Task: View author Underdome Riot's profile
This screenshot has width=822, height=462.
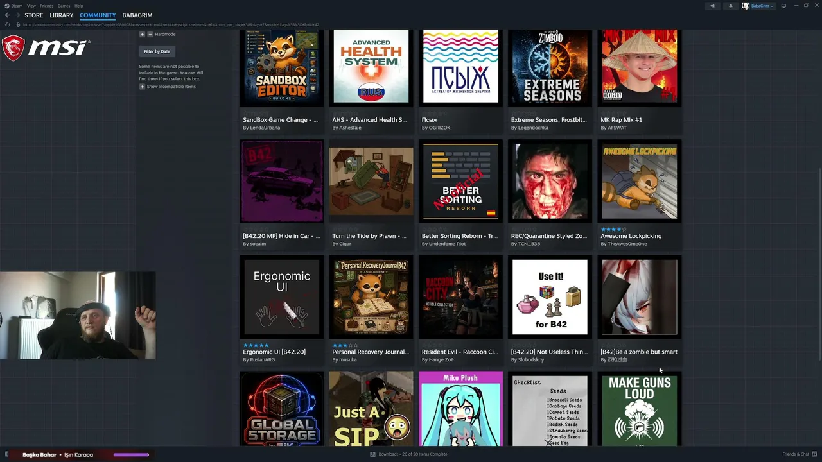Action: pyautogui.click(x=447, y=244)
